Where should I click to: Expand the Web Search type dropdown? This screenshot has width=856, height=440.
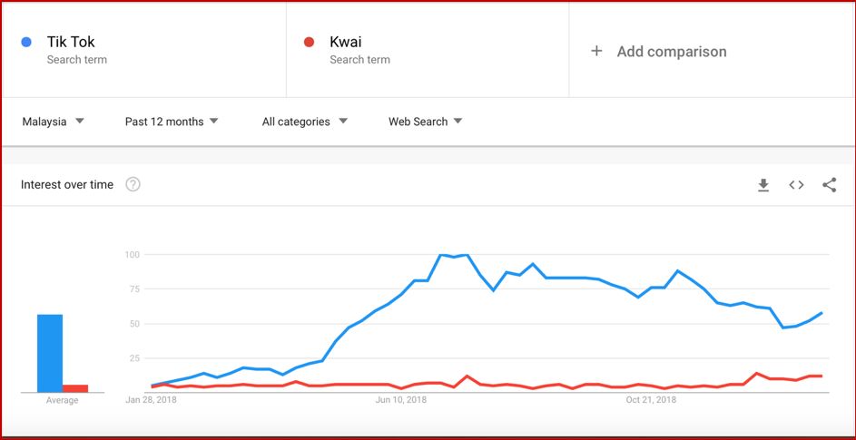tap(425, 122)
